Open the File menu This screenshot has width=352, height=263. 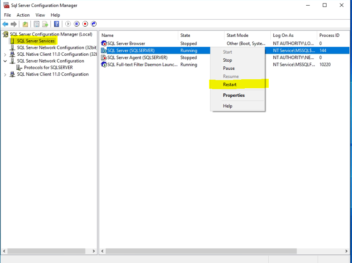coord(7,15)
